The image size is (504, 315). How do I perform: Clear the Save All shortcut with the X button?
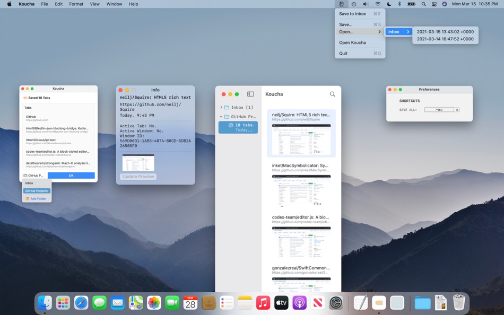tap(457, 110)
